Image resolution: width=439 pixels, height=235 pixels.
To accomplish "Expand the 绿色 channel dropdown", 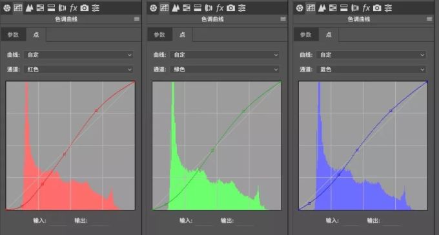I will [225, 70].
